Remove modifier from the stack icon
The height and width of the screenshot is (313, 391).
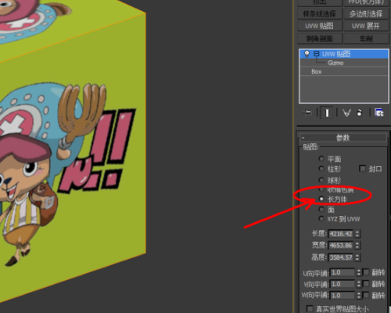[360, 113]
